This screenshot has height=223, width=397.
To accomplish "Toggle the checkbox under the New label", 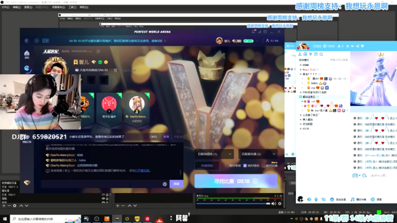I will click(x=264, y=166).
